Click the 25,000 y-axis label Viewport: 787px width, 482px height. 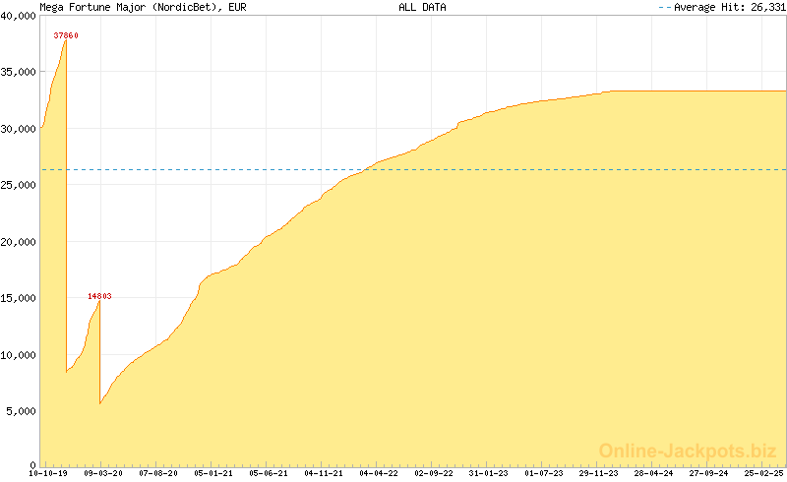19,185
